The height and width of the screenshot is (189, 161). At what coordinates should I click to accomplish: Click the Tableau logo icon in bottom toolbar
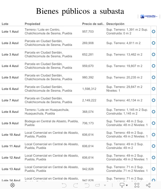coord(12,185)
